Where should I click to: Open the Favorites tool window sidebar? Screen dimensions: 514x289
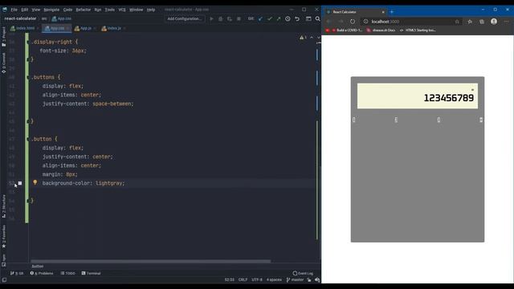coord(4,236)
